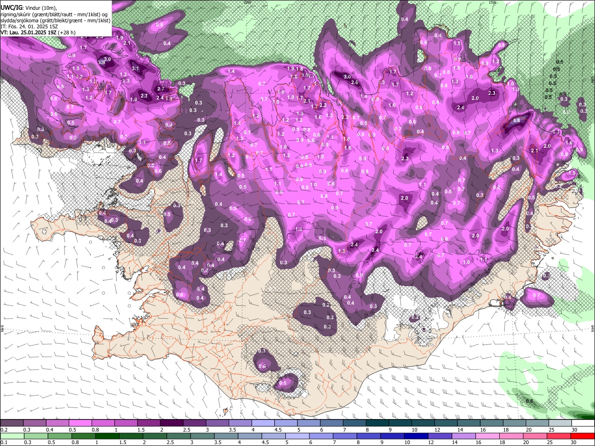Click the "UWC/IG: Vindur (10m)" title text
Viewport: 595px width, 446px height.
[28, 8]
